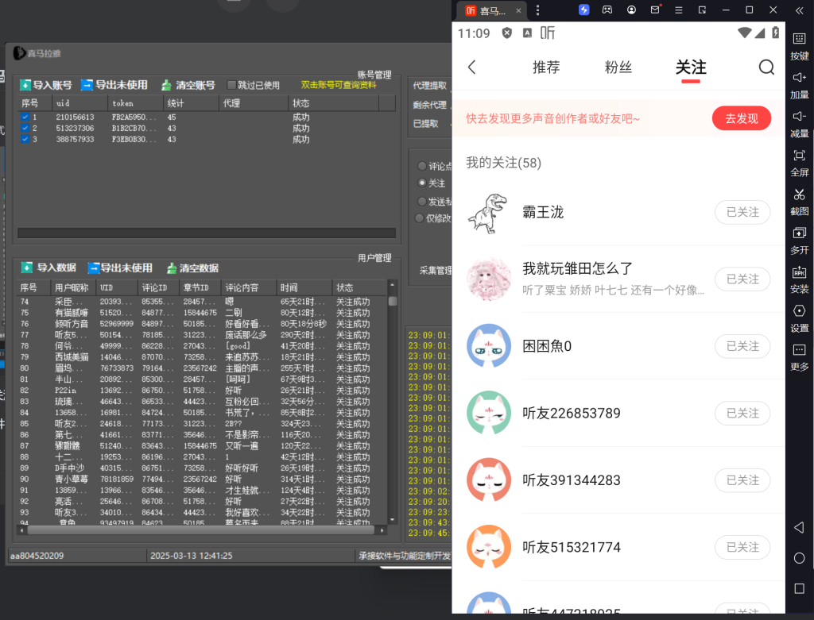Unfollow 霸王泷 via its 已关注 button

(x=742, y=212)
